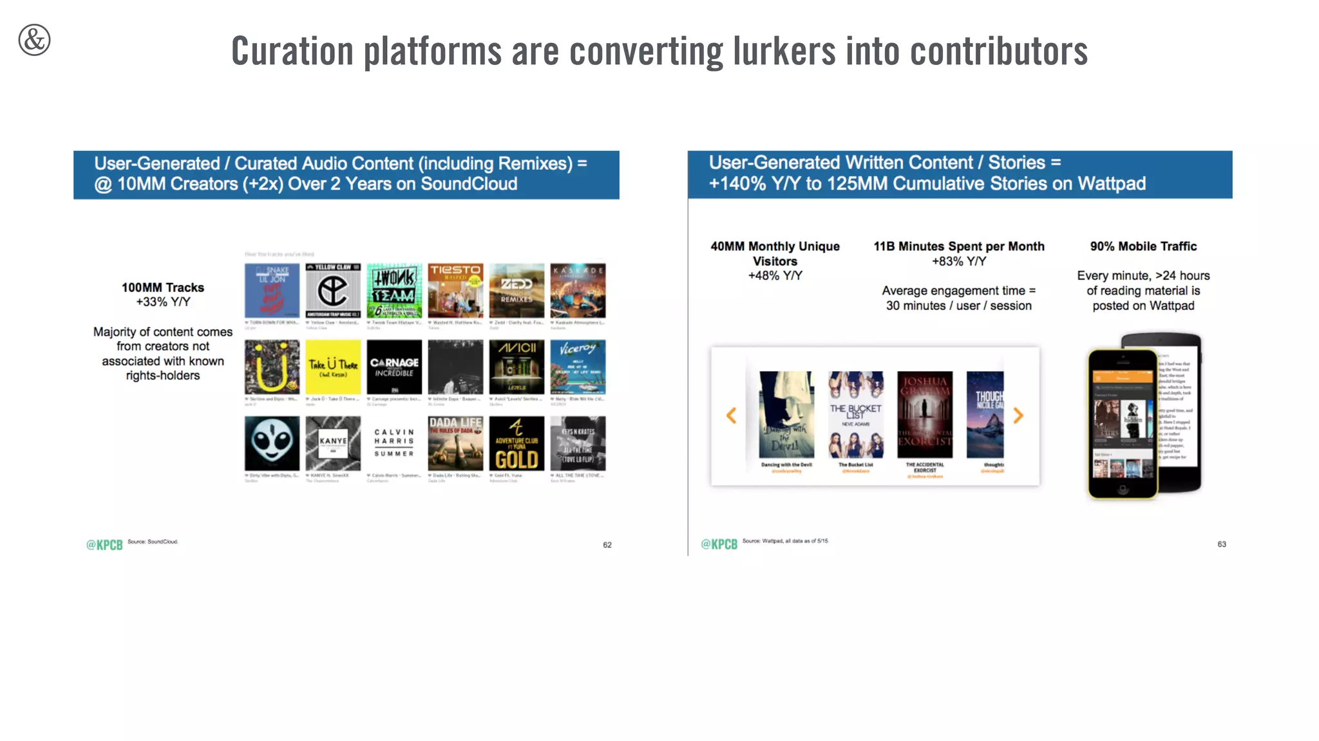Click the Wattpad slide blue header banner
The height and width of the screenshot is (741, 1319).
[x=960, y=175]
